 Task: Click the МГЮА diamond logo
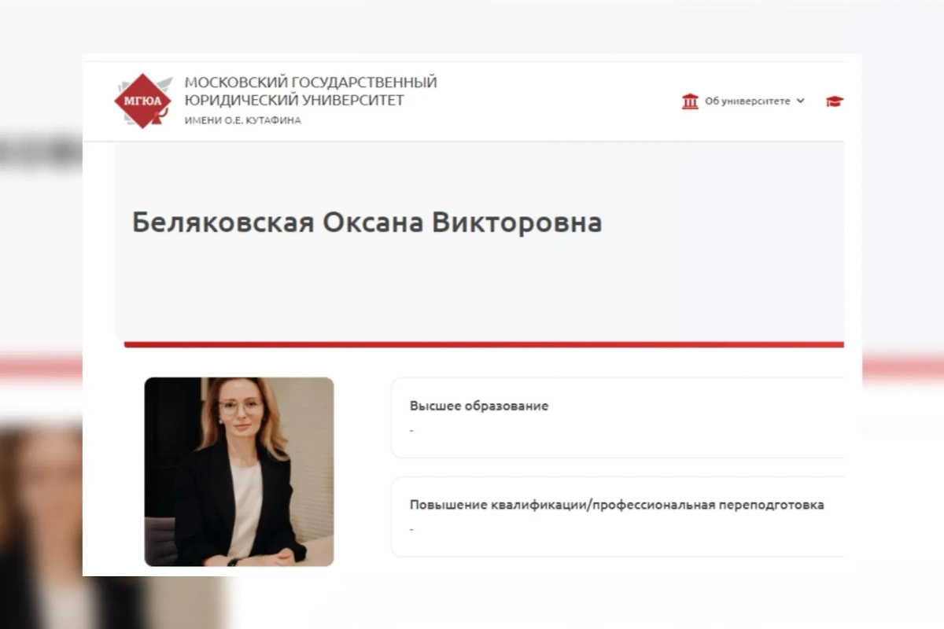click(146, 101)
